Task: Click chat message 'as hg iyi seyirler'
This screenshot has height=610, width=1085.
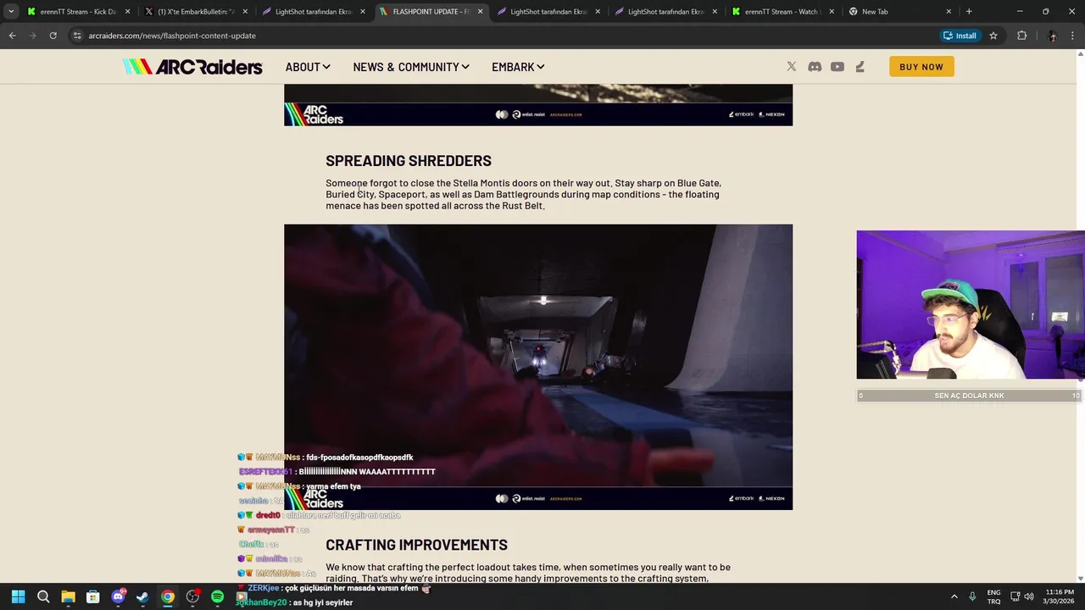Action: [295, 602]
